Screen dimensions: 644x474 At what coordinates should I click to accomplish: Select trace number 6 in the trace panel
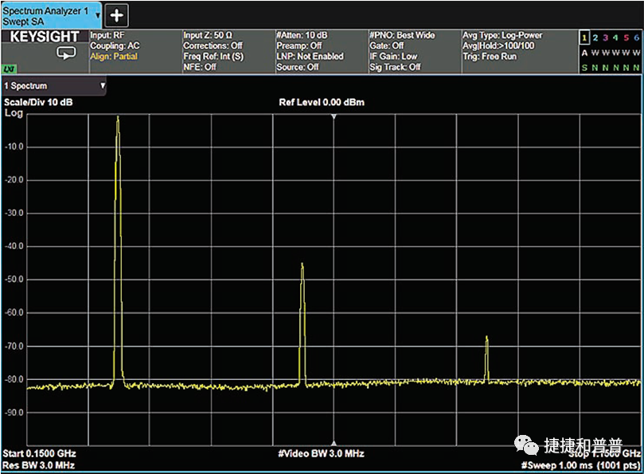pos(636,37)
